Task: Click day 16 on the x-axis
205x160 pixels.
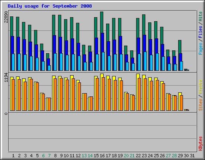Action: (102, 156)
